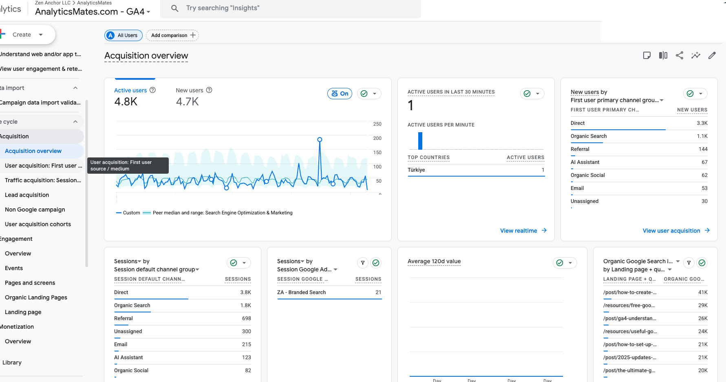
Task: Open the Insights sparkline icon
Action: pyautogui.click(x=695, y=55)
